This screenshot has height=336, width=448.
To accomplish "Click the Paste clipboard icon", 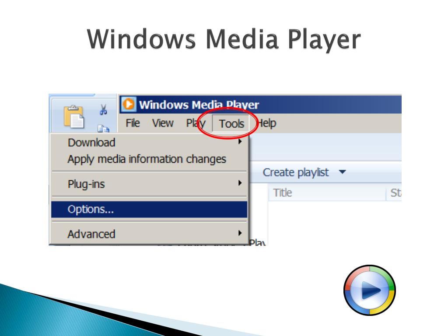I will (74, 116).
